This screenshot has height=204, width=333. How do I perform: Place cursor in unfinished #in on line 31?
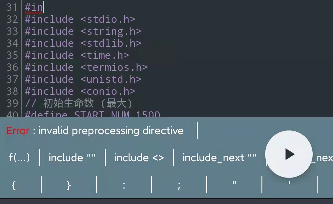34,7
